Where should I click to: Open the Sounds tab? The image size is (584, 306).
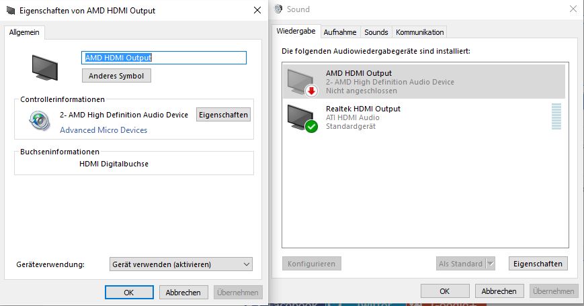376,32
